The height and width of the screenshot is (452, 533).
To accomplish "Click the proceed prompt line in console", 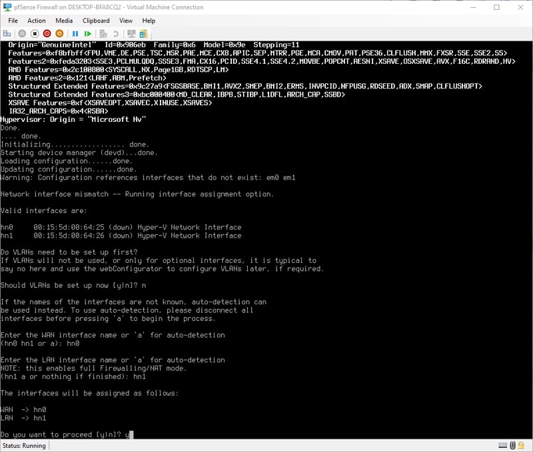I will point(67,435).
